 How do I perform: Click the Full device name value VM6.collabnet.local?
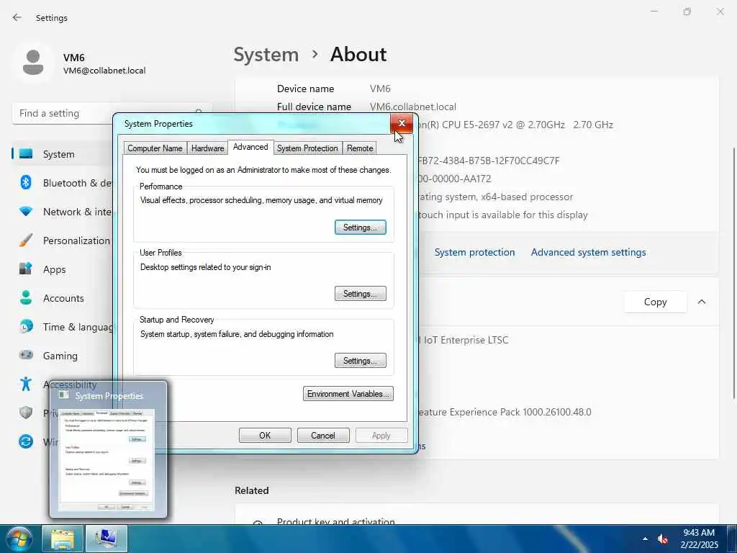pyautogui.click(x=412, y=107)
